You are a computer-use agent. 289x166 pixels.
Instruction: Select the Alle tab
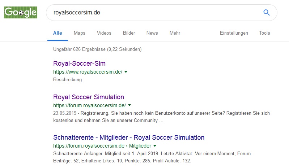pyautogui.click(x=58, y=33)
